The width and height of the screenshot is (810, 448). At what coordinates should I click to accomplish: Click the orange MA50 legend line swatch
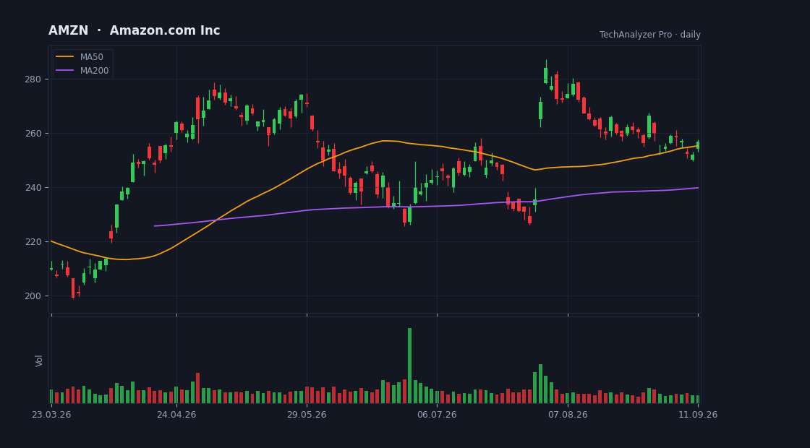64,57
